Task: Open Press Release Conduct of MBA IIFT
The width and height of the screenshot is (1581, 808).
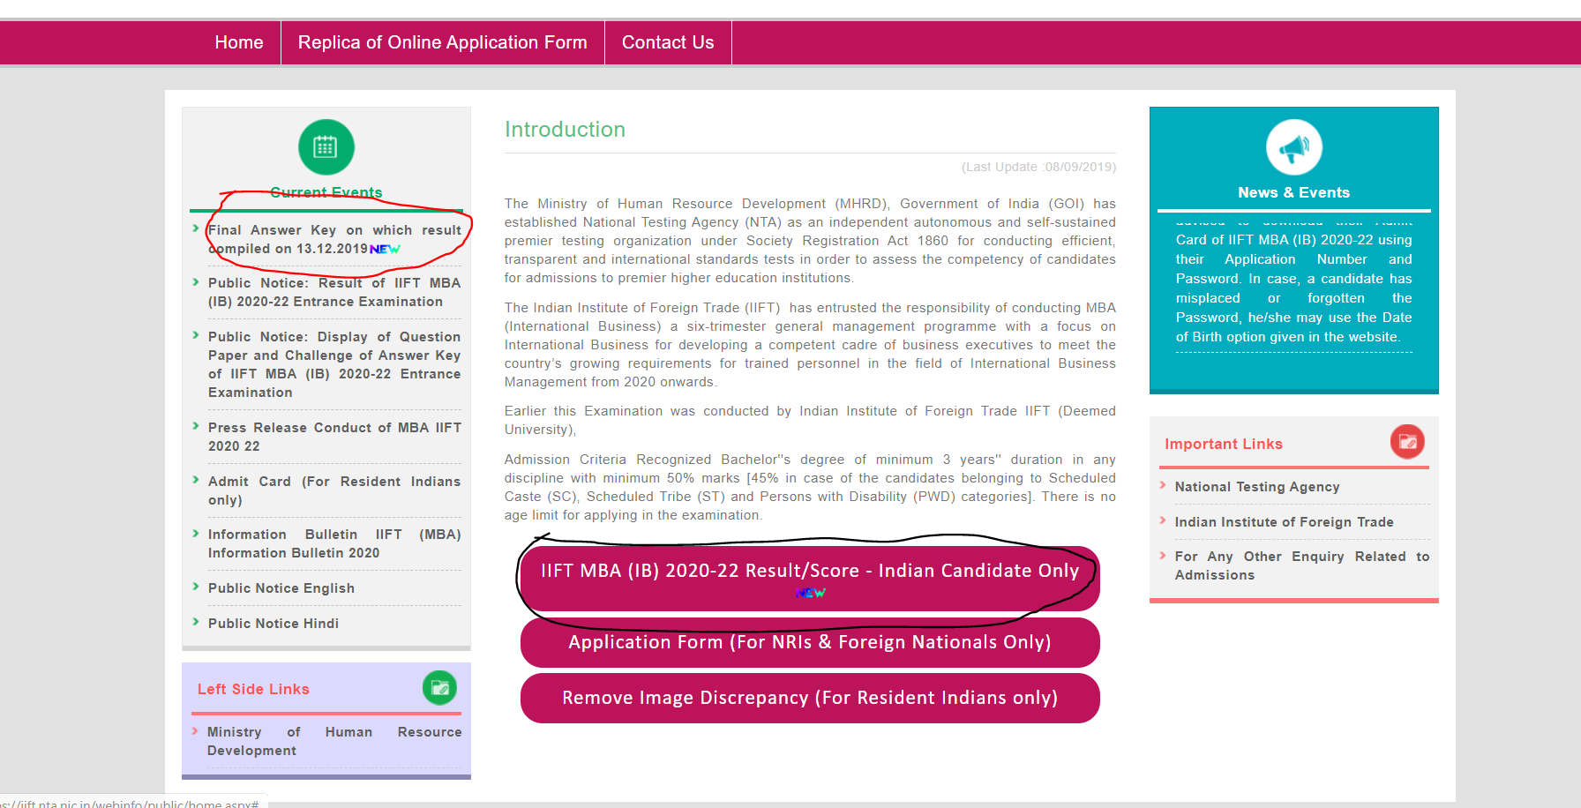Action: (x=334, y=437)
